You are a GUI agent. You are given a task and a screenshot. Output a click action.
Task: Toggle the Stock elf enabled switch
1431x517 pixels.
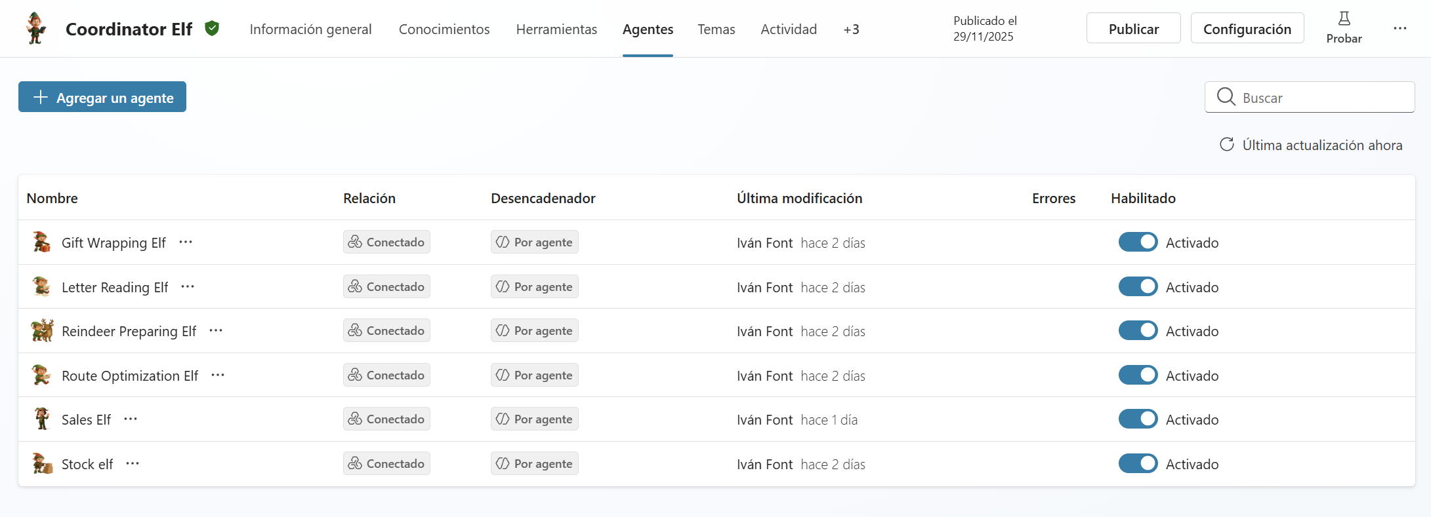click(x=1138, y=464)
